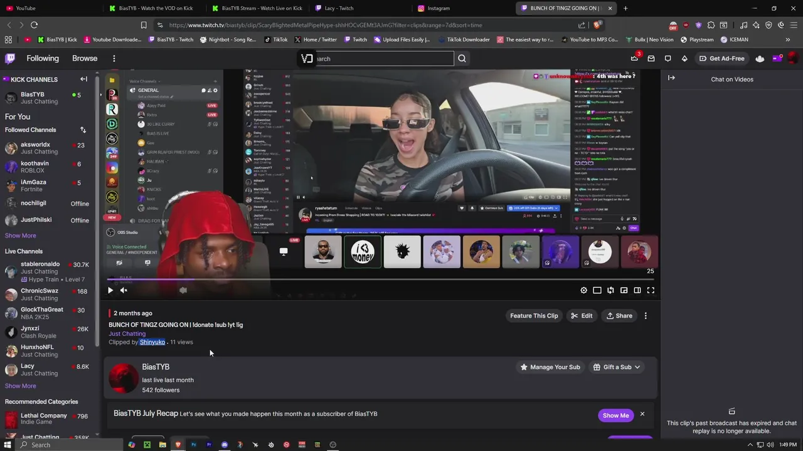Image resolution: width=803 pixels, height=451 pixels.
Task: Click the Windows taskbar search box
Action: (70, 445)
